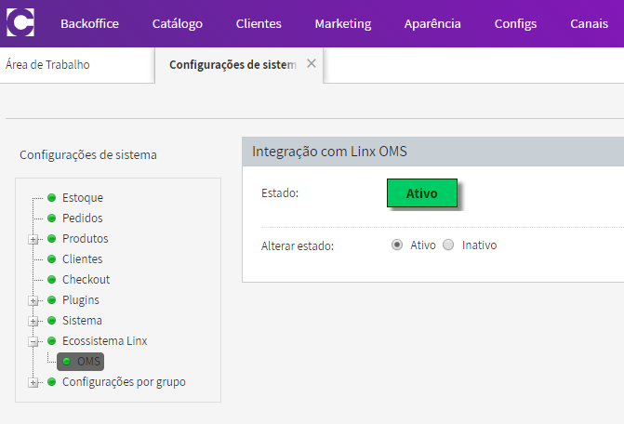Image resolution: width=624 pixels, height=424 pixels.
Task: Click the green status dot beside Pedidos
Action: pos(51,218)
